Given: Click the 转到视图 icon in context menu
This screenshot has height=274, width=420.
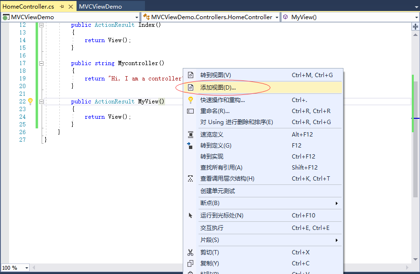Looking at the screenshot, I should (190, 75).
